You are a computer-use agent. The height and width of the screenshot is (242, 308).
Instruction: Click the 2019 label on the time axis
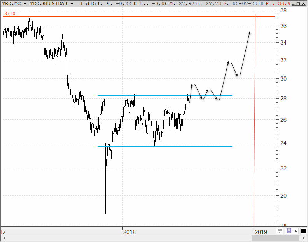tap(261, 232)
